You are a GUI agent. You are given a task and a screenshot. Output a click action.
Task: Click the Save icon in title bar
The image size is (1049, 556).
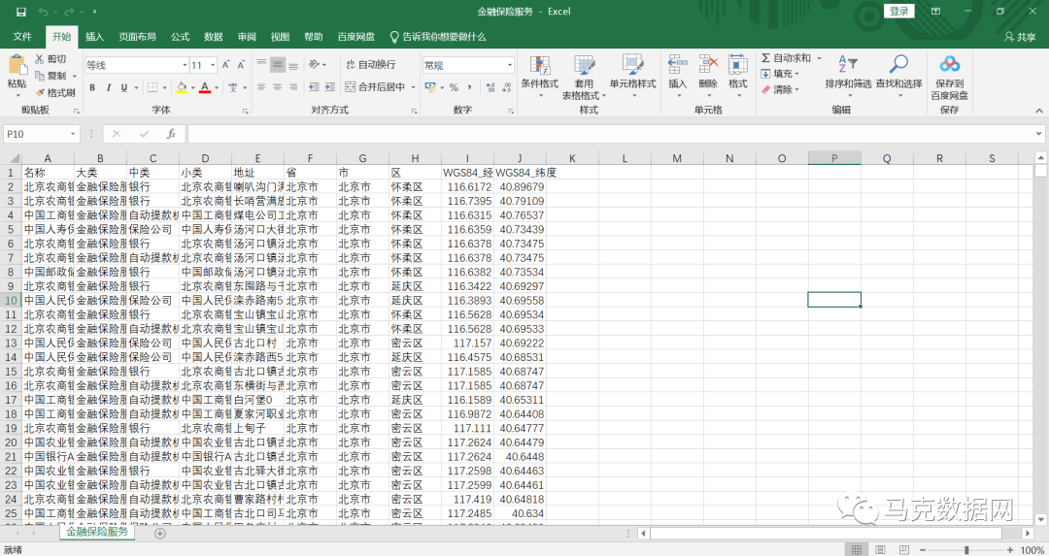(x=20, y=12)
